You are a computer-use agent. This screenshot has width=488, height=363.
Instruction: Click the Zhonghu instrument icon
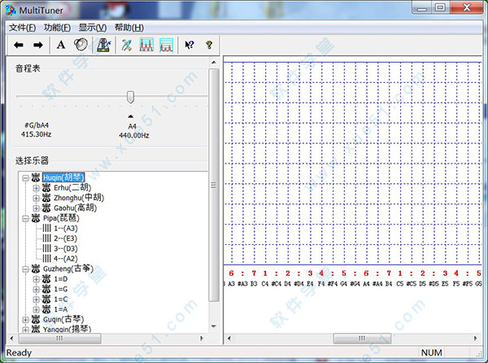point(46,198)
